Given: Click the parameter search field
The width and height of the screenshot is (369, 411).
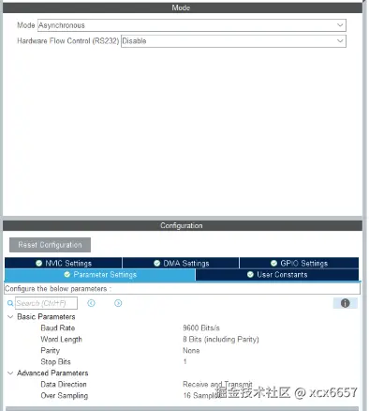Looking at the screenshot, I should point(46,303).
